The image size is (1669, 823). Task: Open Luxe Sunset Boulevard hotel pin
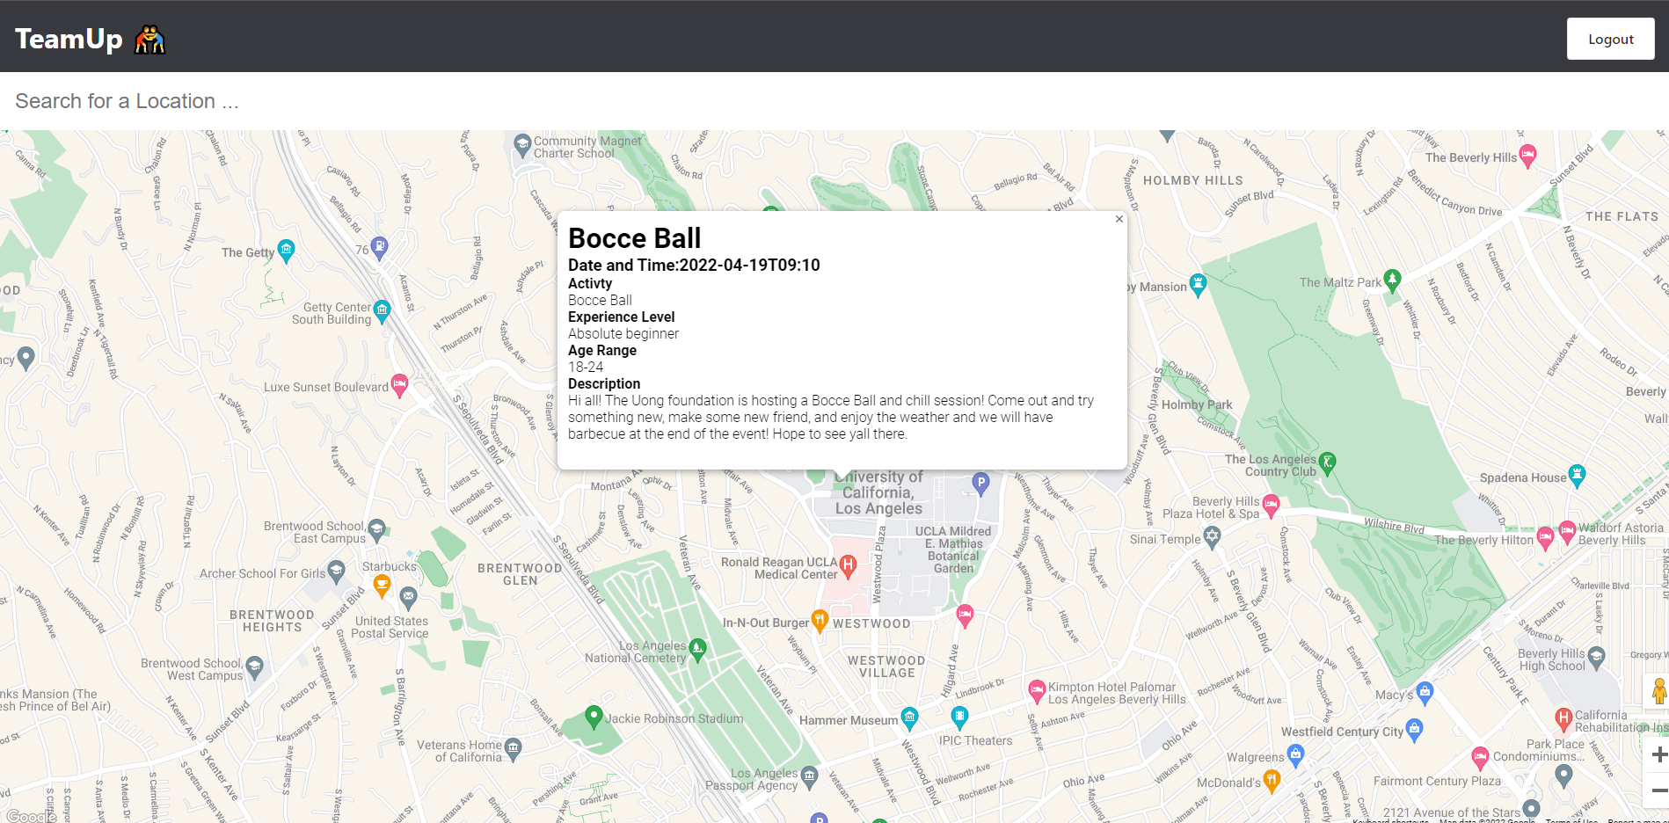pyautogui.click(x=399, y=385)
